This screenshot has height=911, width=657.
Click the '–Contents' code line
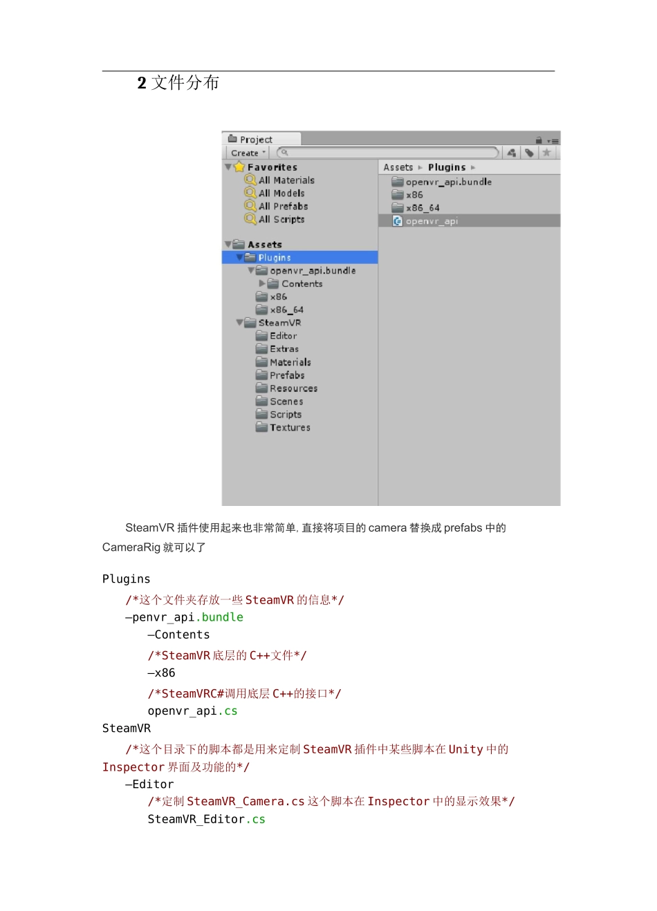(178, 635)
